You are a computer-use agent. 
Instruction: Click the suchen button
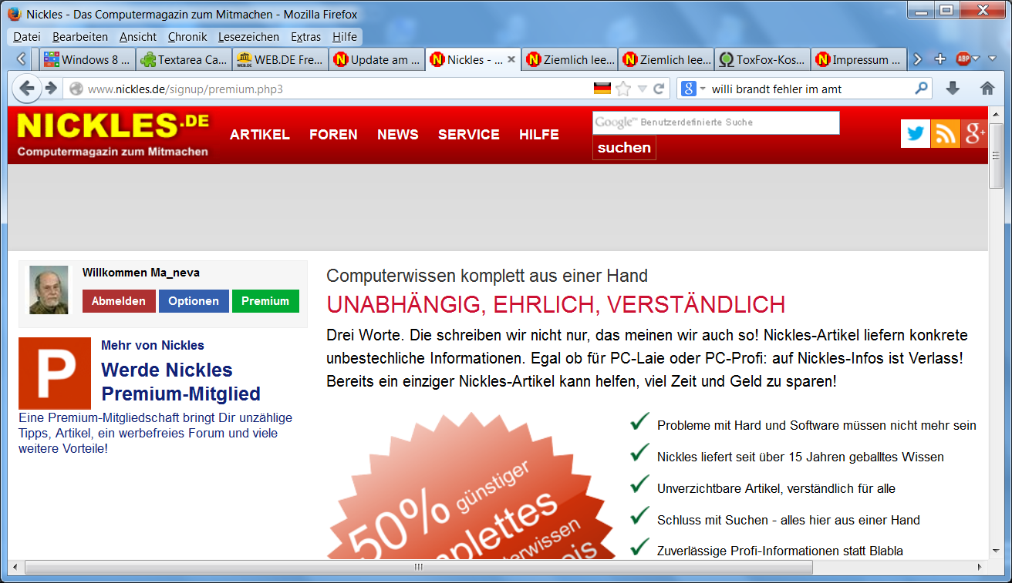[x=624, y=148]
